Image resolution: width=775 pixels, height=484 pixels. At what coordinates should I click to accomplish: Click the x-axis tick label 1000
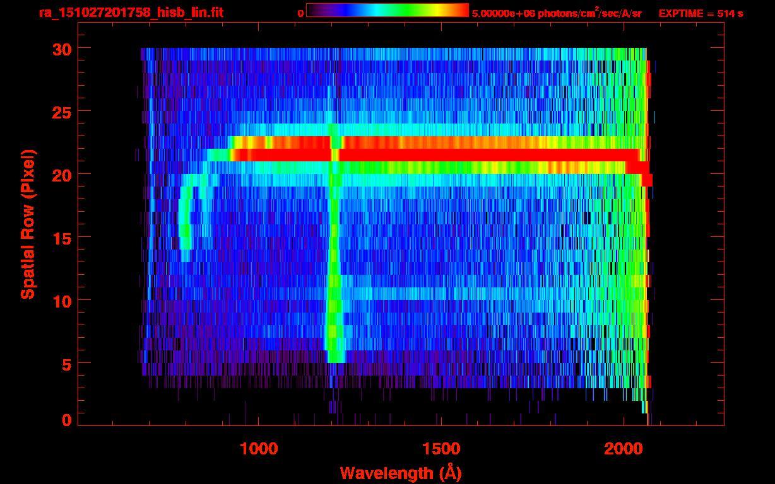[259, 448]
